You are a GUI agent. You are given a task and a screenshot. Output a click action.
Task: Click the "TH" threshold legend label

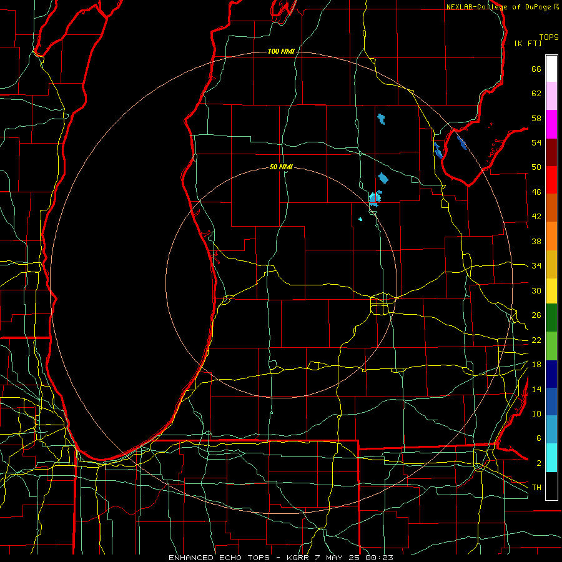[x=536, y=488]
